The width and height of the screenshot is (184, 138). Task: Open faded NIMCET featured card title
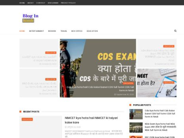pos(39,59)
